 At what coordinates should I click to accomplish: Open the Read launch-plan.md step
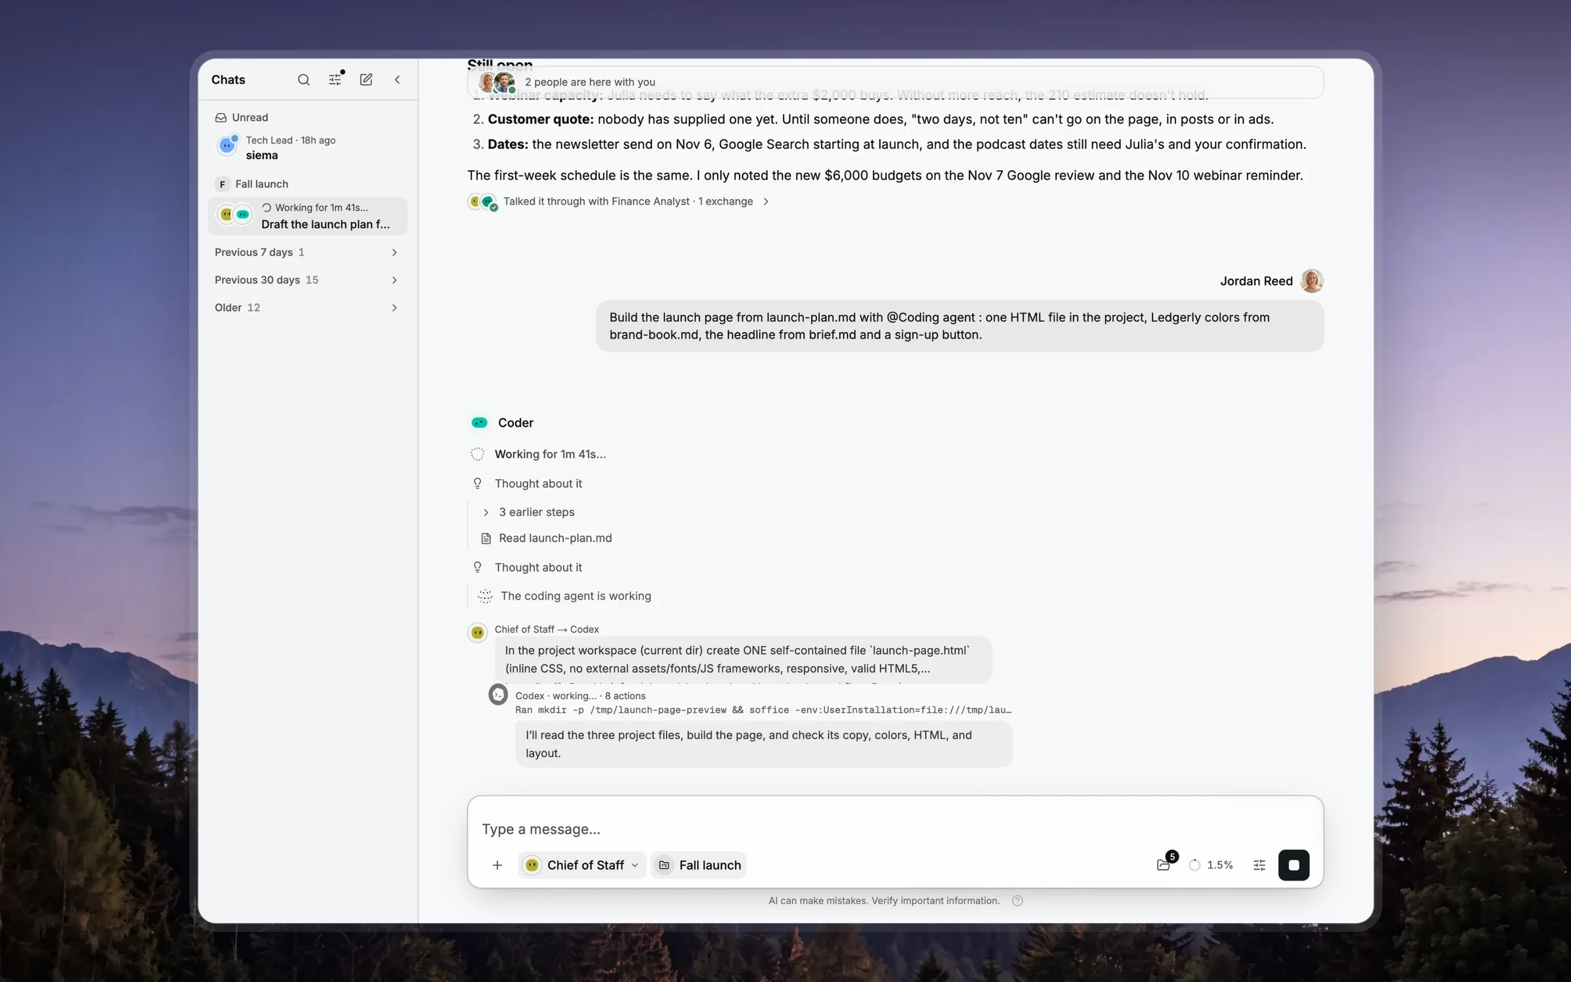pyautogui.click(x=547, y=538)
